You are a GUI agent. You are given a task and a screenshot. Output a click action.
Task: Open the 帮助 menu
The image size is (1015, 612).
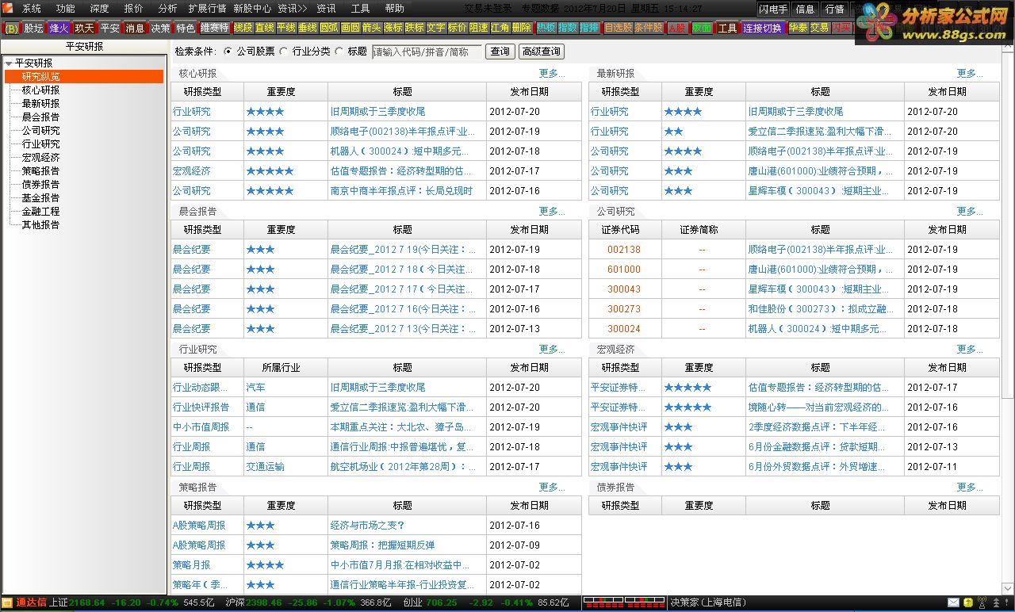point(394,9)
